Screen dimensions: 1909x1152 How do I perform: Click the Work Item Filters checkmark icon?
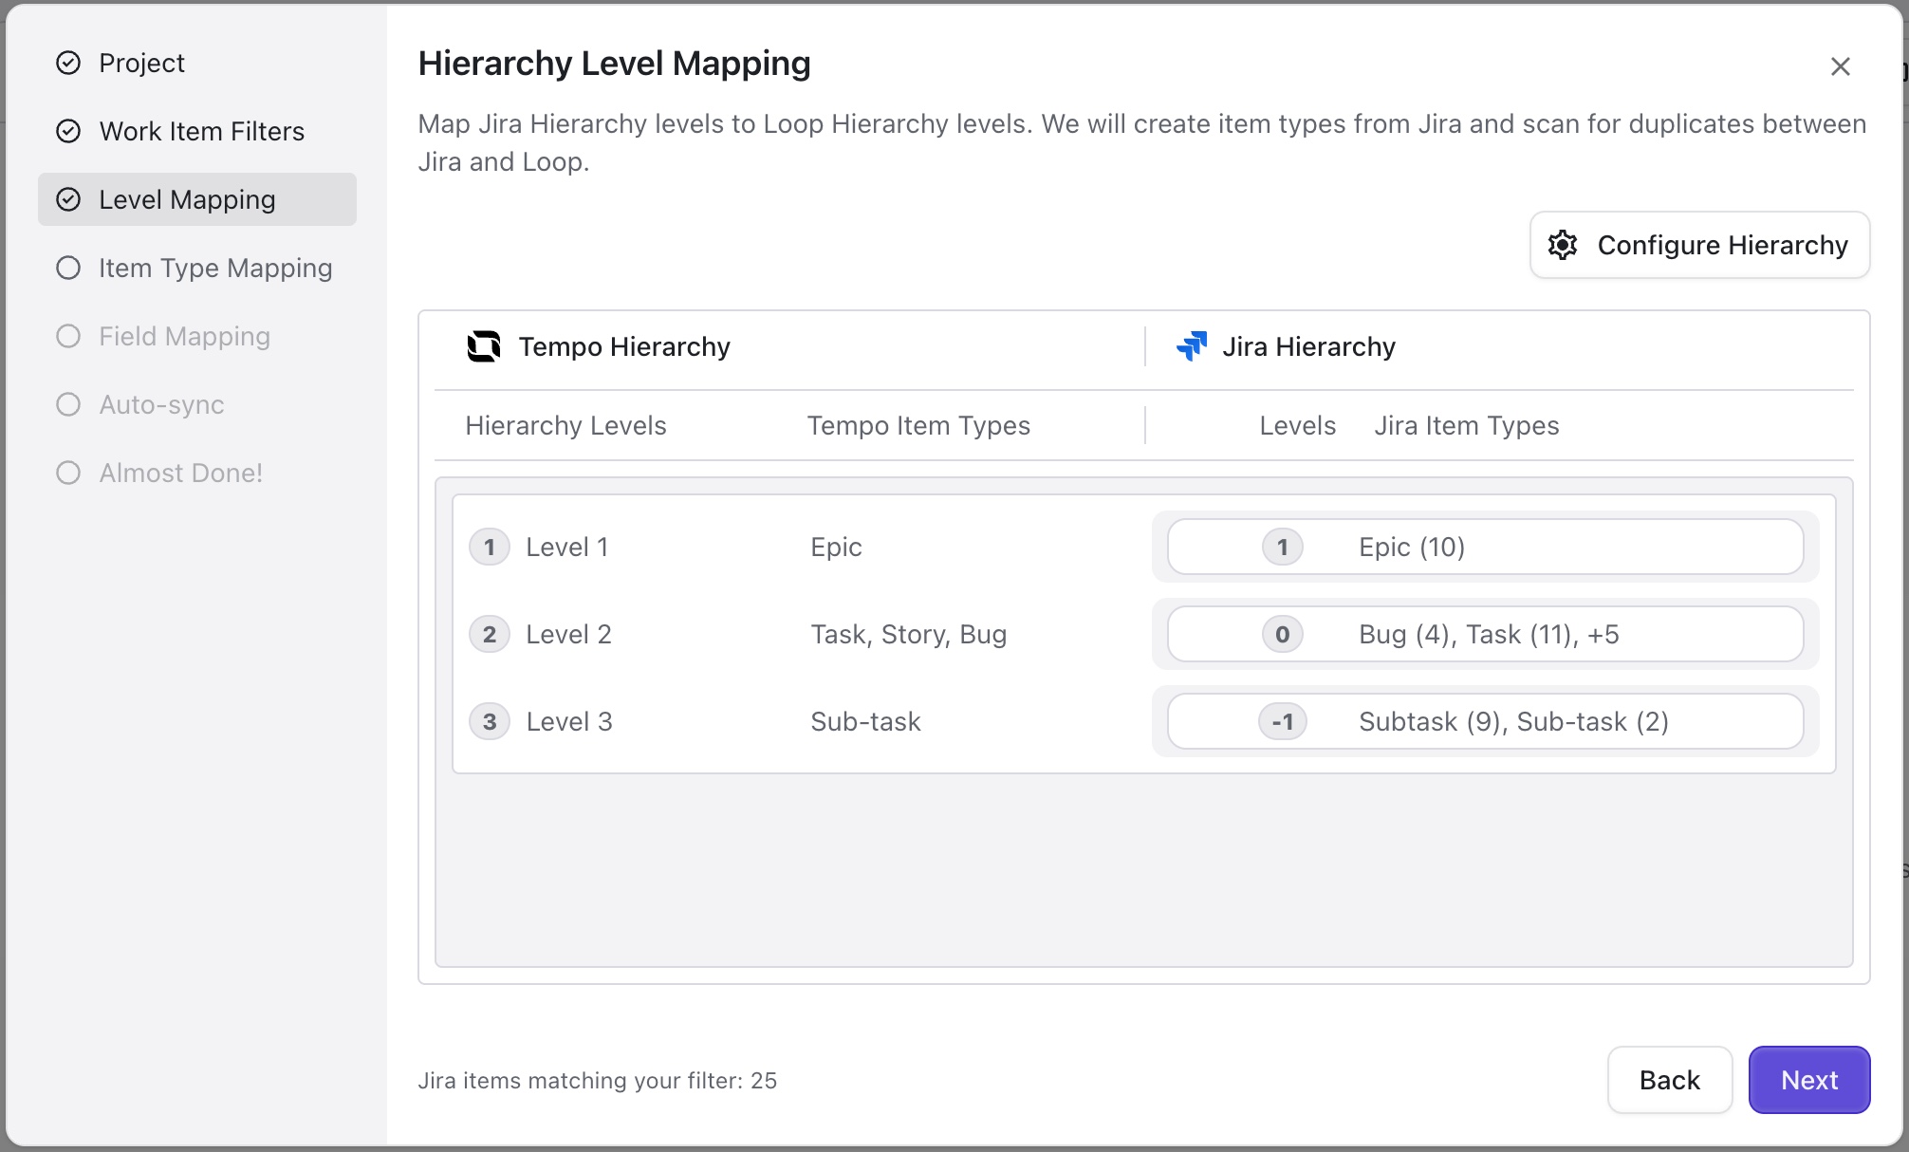tap(68, 131)
